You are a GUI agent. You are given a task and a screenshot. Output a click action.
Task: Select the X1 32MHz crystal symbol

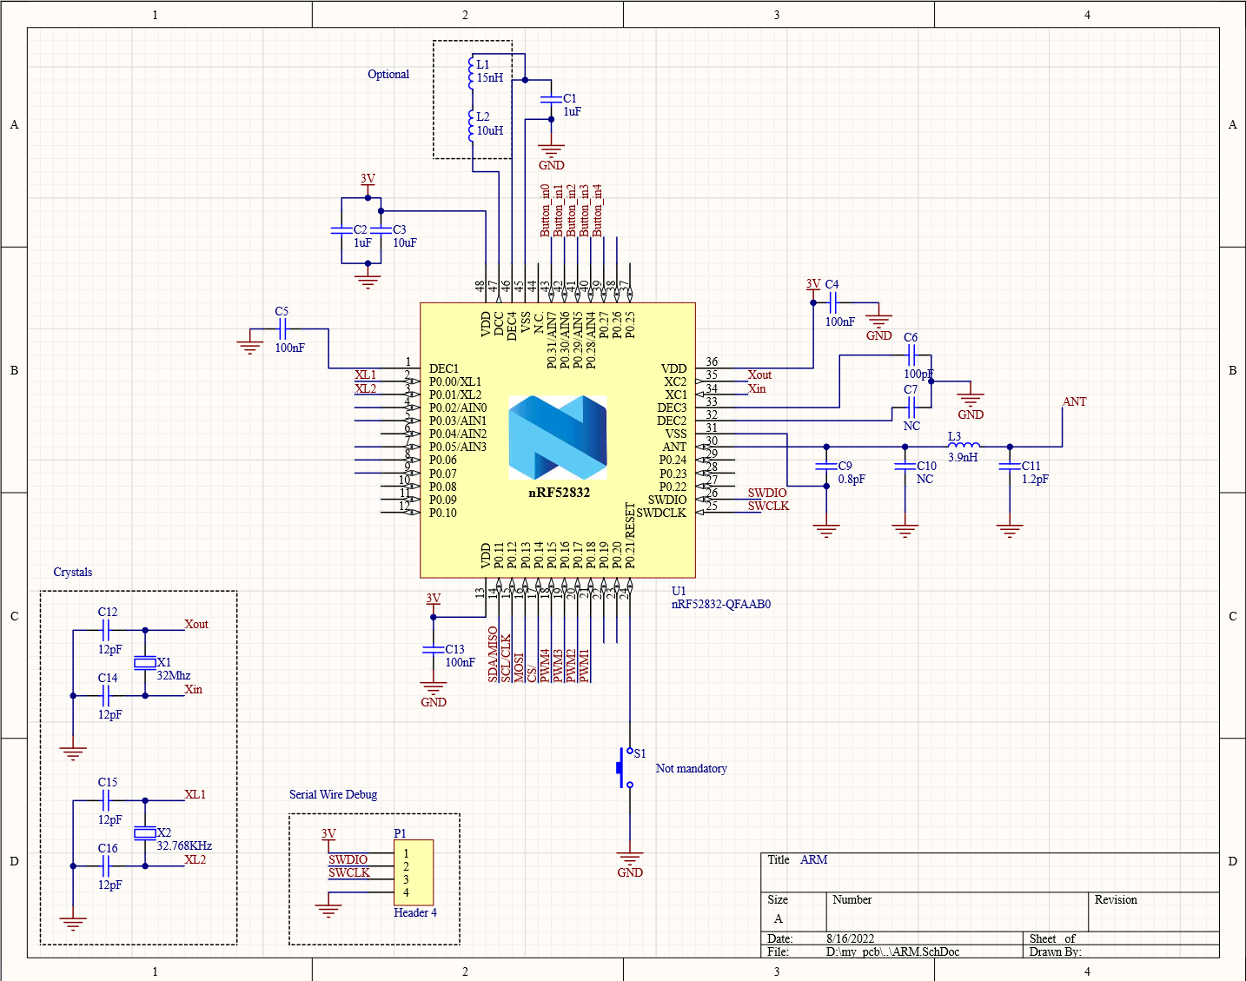(145, 663)
